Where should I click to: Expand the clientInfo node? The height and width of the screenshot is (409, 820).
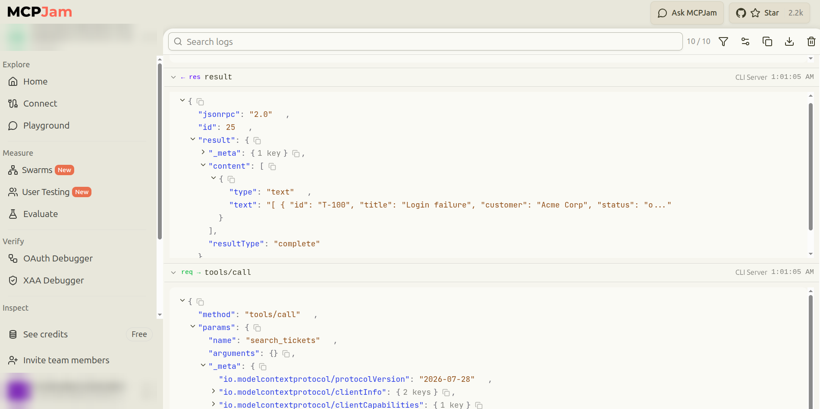pyautogui.click(x=214, y=391)
